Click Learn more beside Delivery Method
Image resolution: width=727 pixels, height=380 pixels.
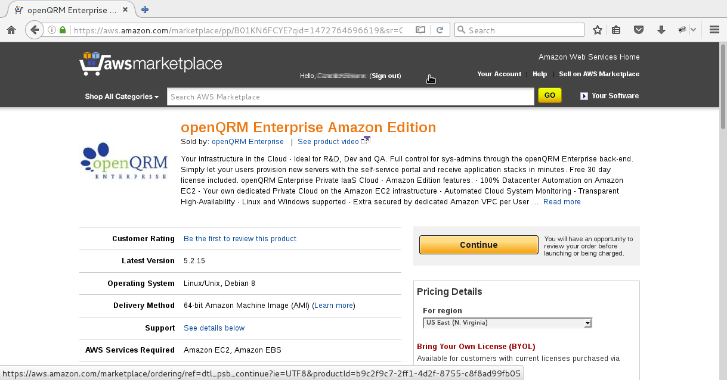333,306
